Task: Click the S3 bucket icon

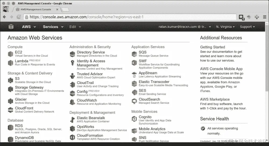Action: pos(10,80)
